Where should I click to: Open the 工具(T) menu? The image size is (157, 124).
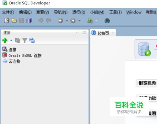(x=115, y=12)
